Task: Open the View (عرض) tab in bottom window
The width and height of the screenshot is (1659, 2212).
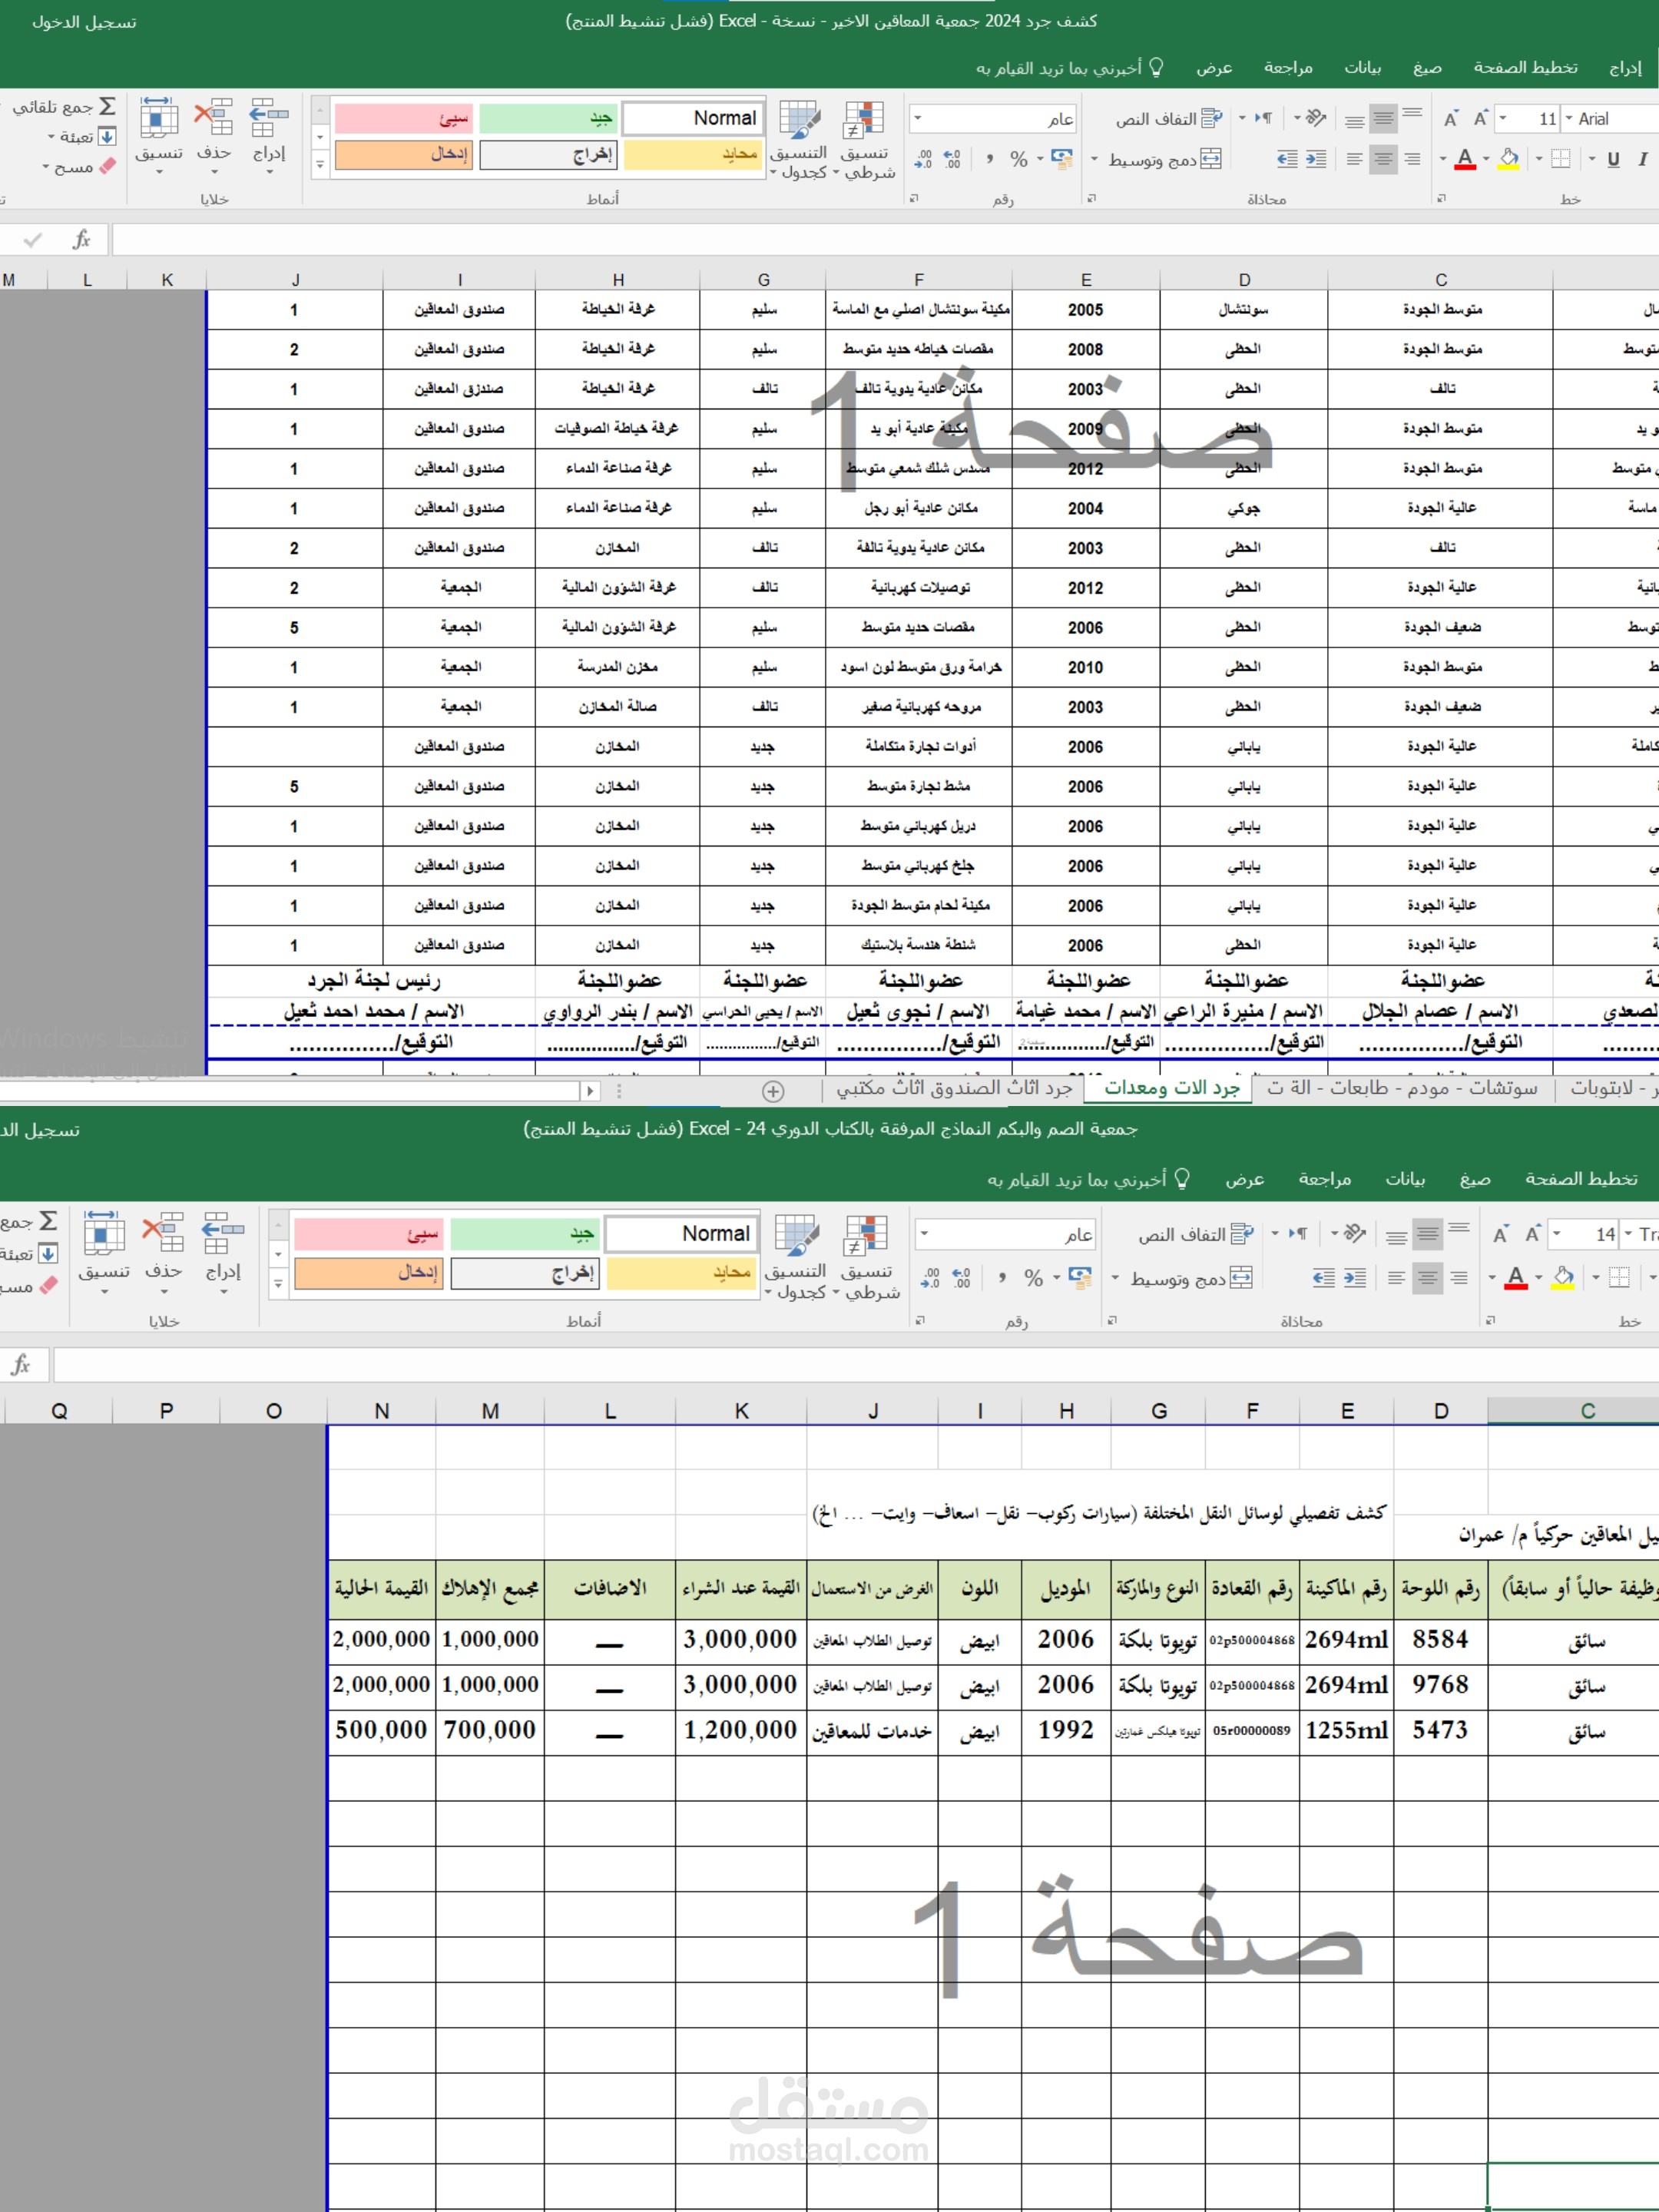Action: [x=1245, y=1179]
